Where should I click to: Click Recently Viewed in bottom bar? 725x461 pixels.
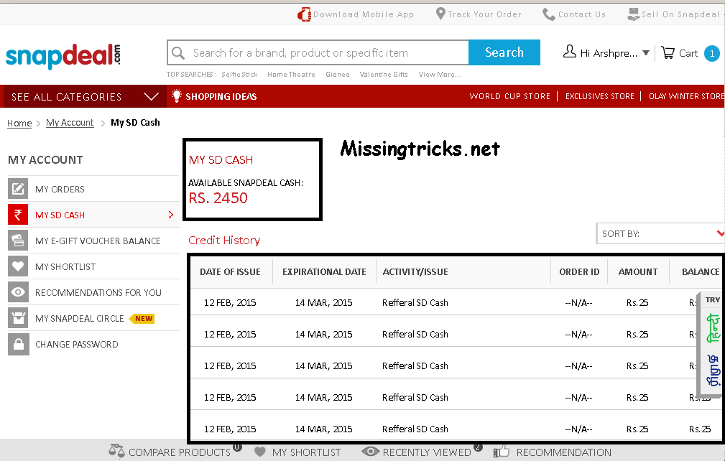click(x=427, y=452)
